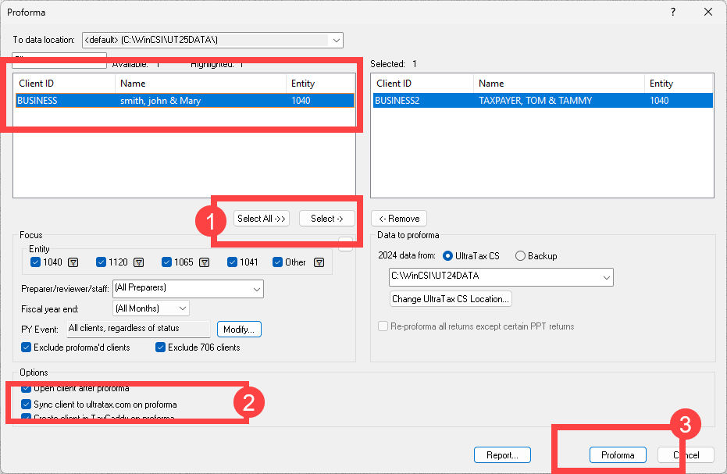Open the To data location dropdown

click(337, 40)
